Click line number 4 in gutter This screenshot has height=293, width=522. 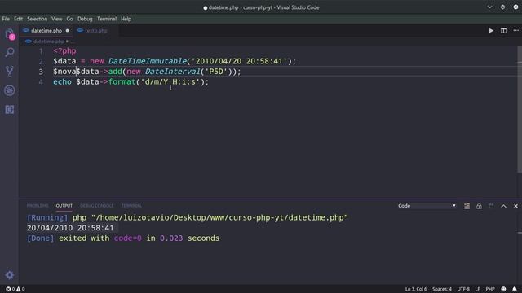click(41, 82)
